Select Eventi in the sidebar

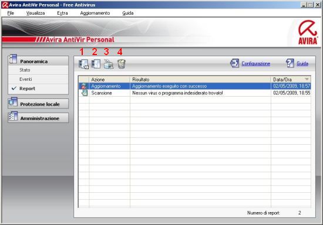click(x=25, y=79)
